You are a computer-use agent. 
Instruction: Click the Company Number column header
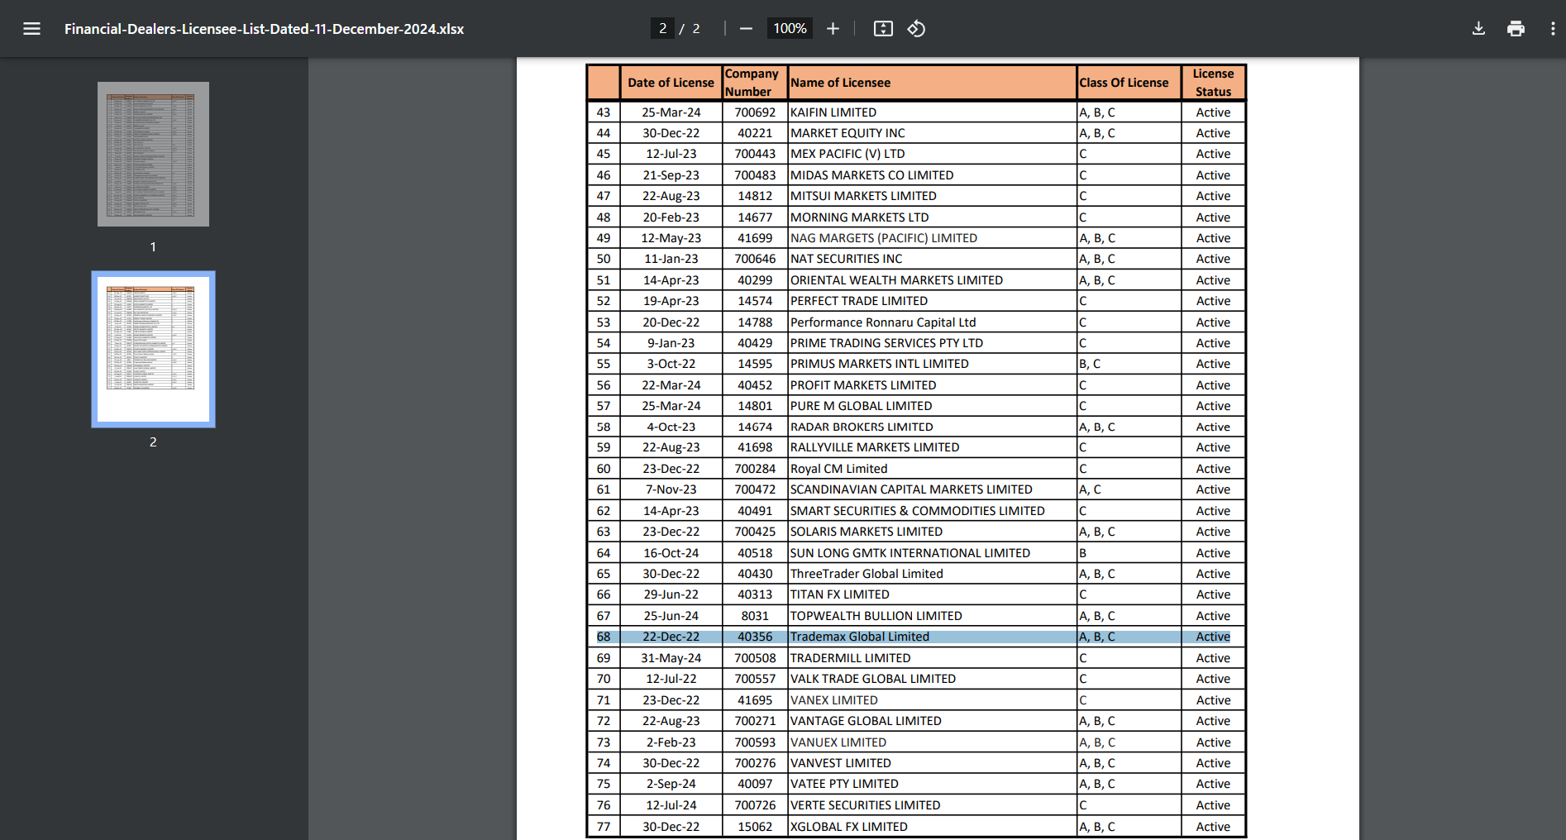point(755,83)
